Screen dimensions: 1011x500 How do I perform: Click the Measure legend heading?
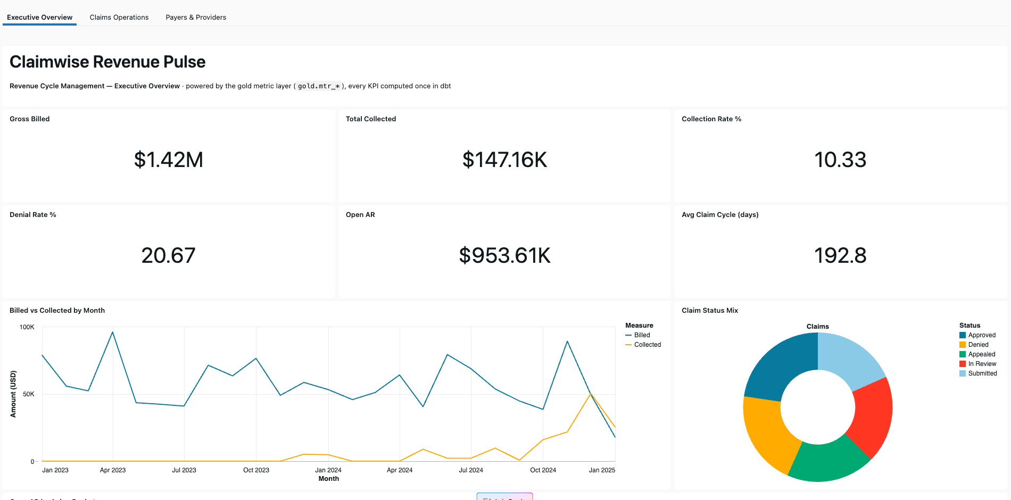(639, 326)
